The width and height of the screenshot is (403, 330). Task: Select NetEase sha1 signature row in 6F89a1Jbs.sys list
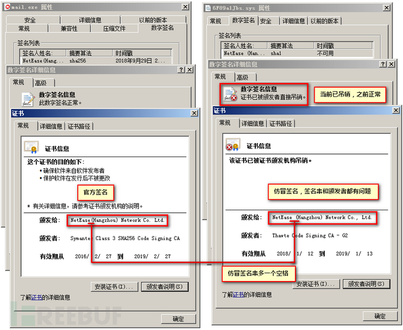[x=297, y=53]
